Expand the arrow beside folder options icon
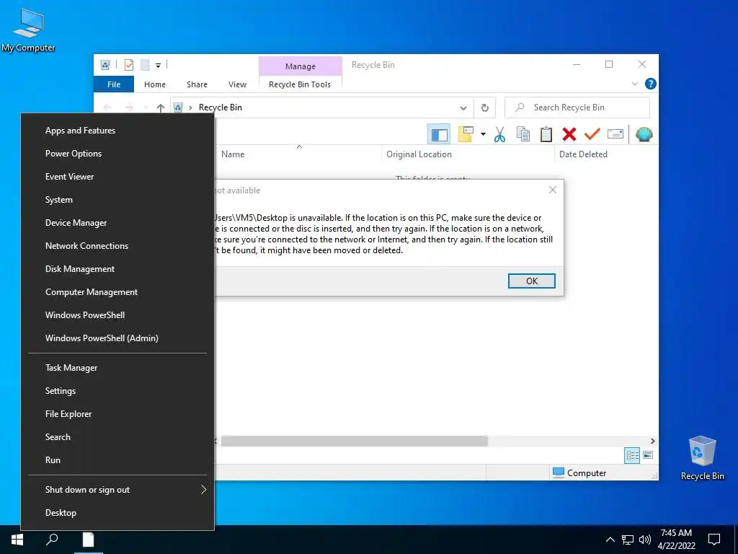 coord(483,134)
